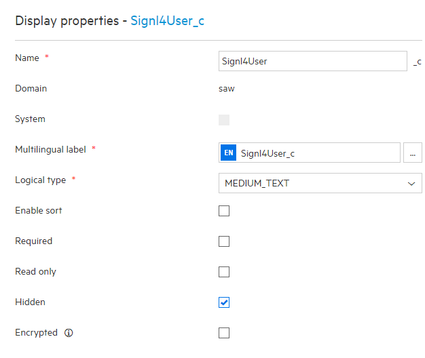Click the Encrypted info icon
Screen dimensions: 425x358
click(69, 332)
